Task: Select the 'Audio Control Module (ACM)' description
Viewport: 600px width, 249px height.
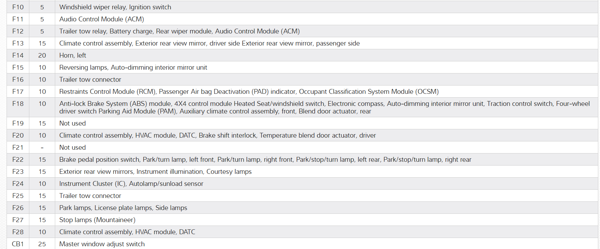Action: (101, 19)
